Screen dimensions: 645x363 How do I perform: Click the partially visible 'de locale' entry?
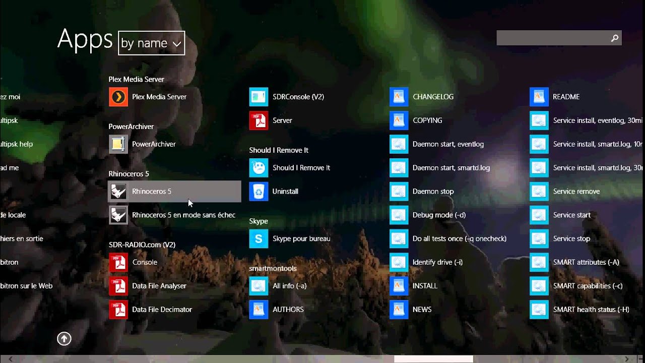[13, 215]
